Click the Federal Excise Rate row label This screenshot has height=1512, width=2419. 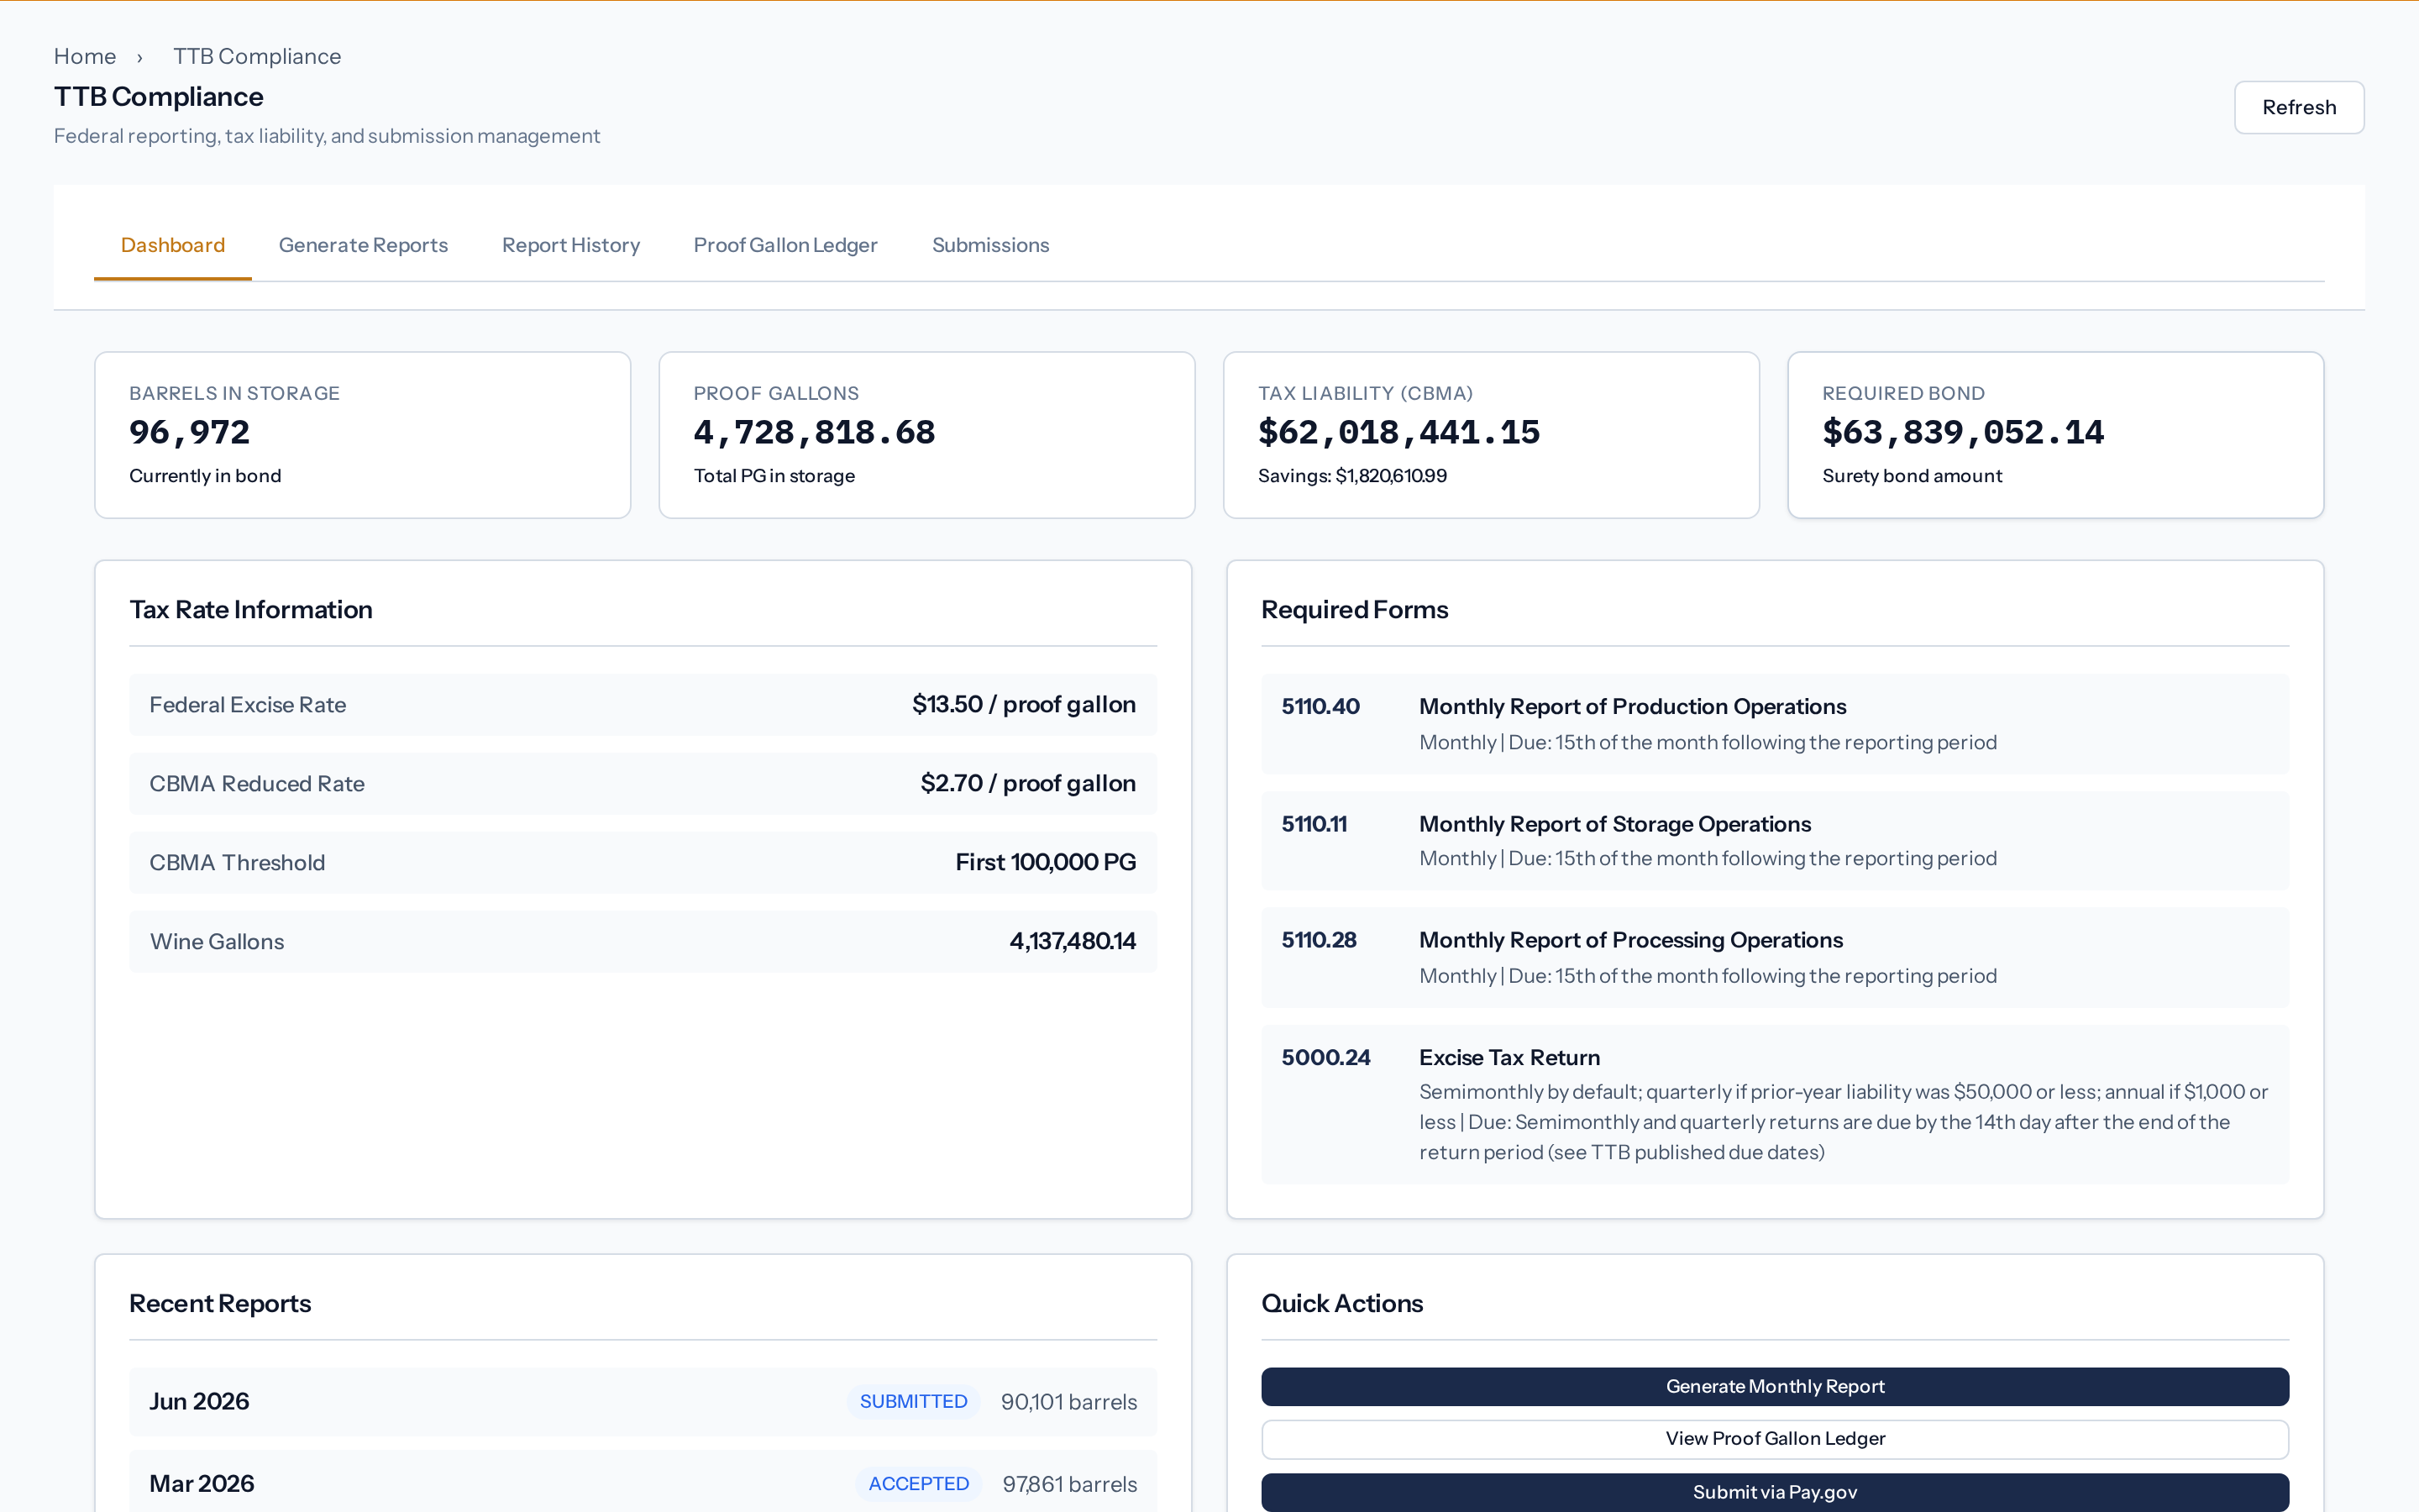(248, 705)
